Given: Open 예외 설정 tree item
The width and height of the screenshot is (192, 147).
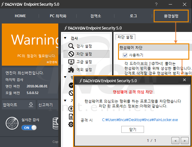Looking at the screenshot, I should point(84,70).
